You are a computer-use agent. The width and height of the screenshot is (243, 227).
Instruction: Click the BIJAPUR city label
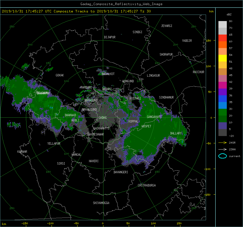(x=110, y=37)
